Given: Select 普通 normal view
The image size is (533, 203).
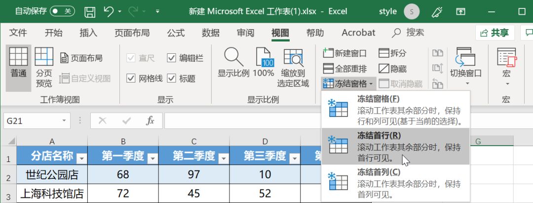Looking at the screenshot, I should click(x=18, y=68).
